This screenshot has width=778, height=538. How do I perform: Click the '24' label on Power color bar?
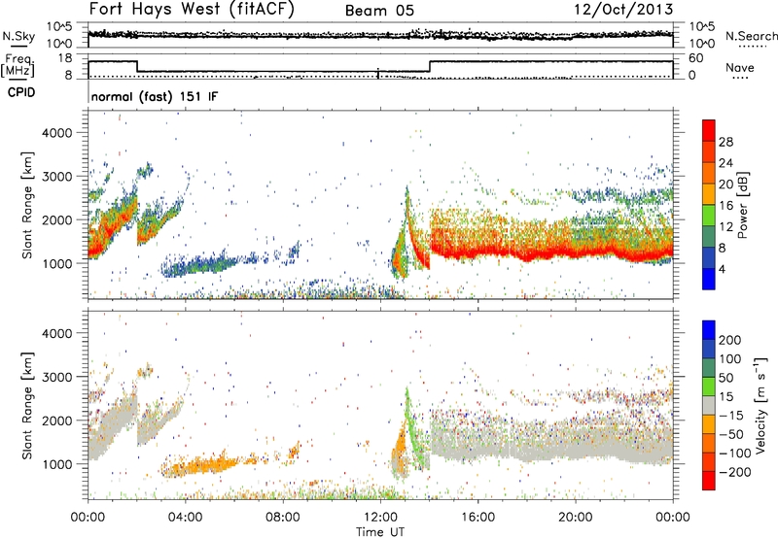click(725, 163)
